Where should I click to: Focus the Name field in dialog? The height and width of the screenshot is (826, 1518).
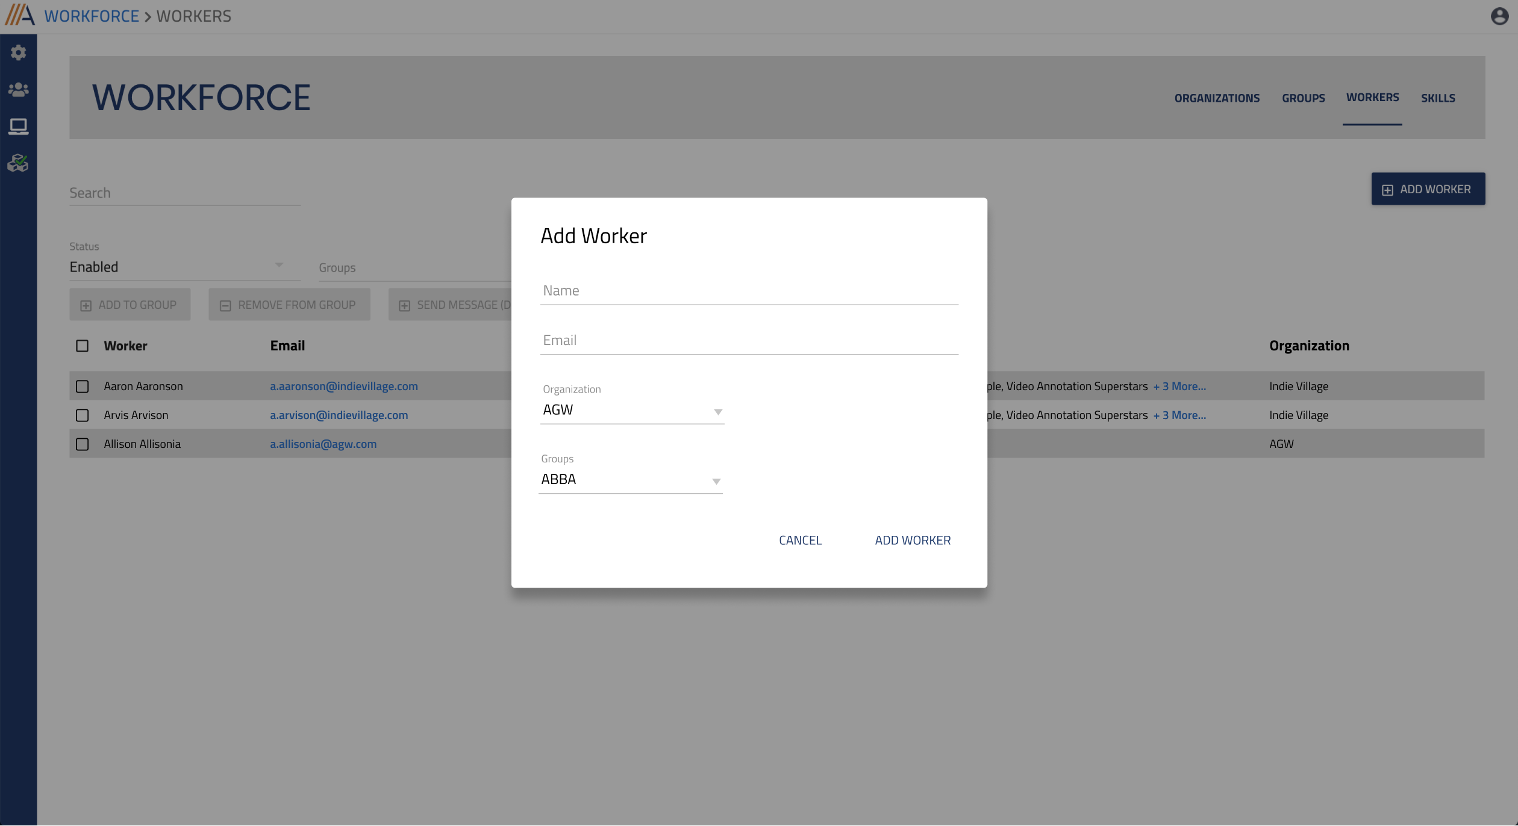pos(749,291)
